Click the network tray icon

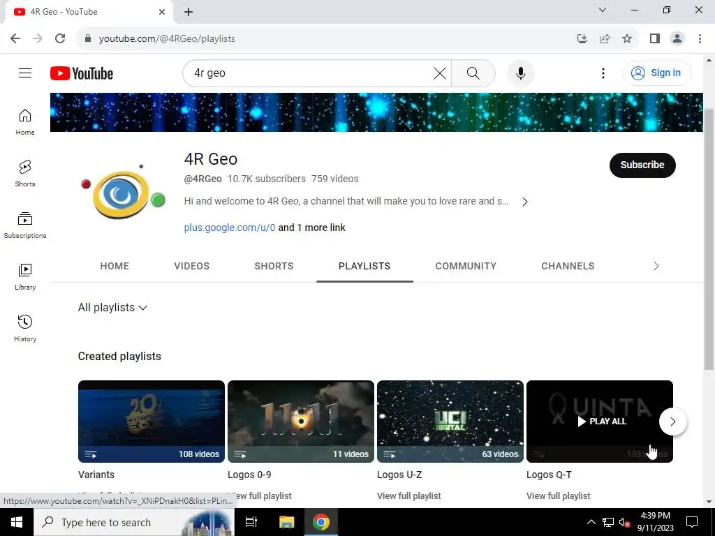click(608, 522)
